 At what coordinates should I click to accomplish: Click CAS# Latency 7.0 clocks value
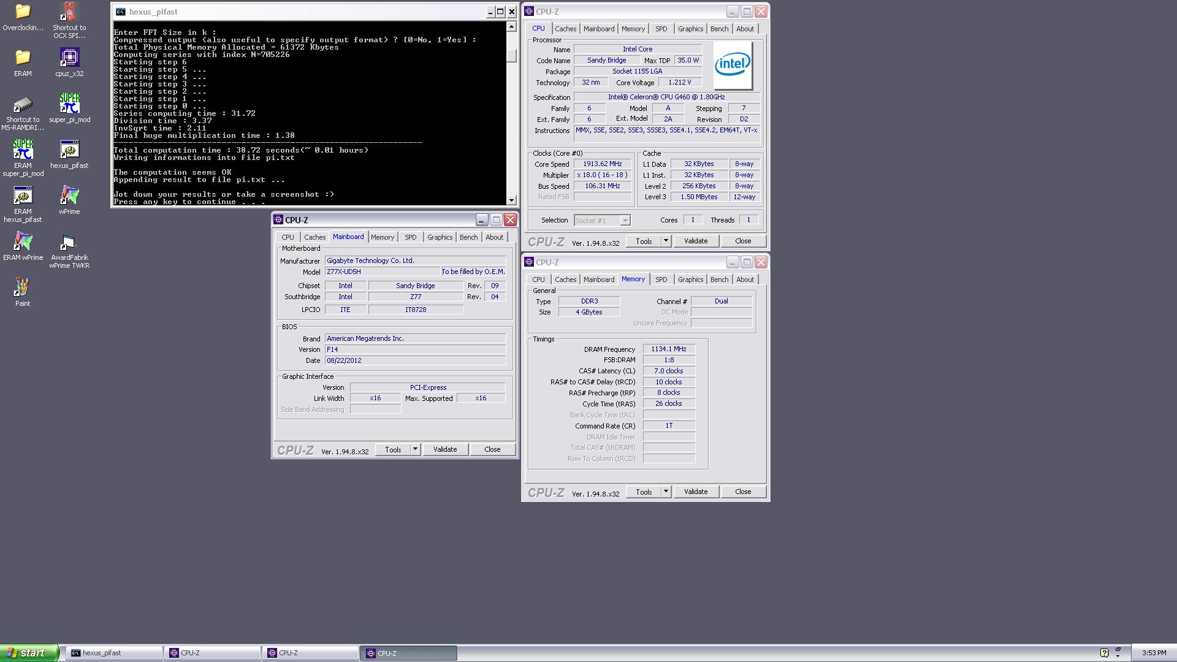click(x=669, y=371)
